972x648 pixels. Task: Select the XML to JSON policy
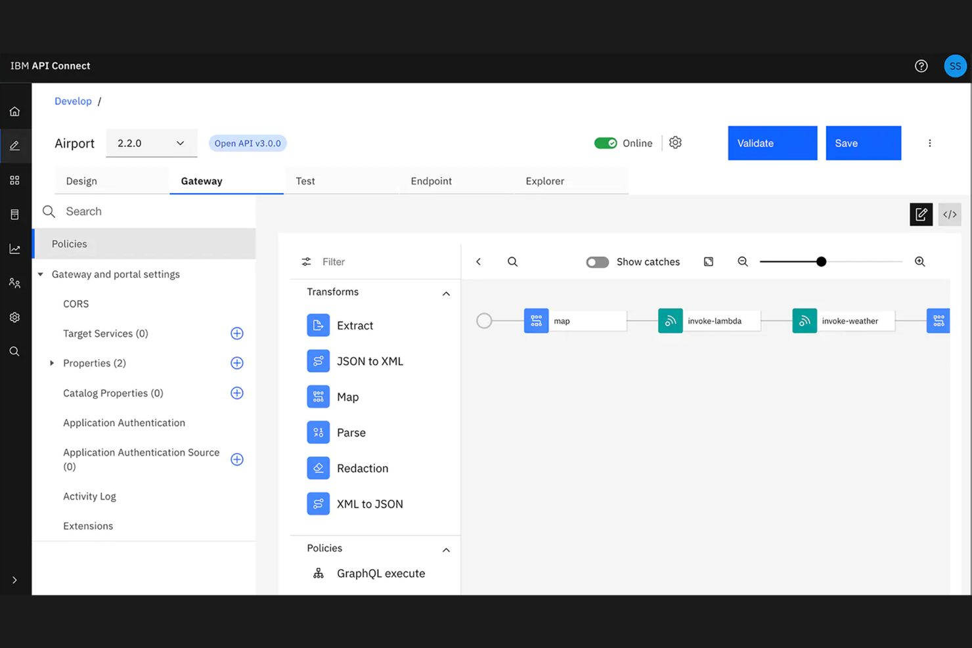355,504
